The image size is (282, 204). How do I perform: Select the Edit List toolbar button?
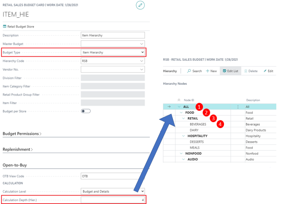click(230, 71)
